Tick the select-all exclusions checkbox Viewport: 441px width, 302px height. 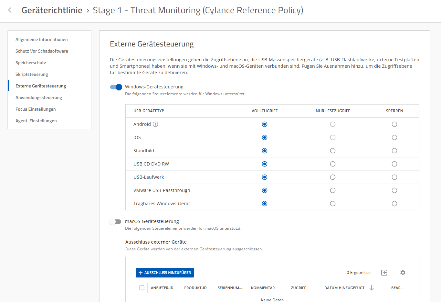(x=142, y=288)
